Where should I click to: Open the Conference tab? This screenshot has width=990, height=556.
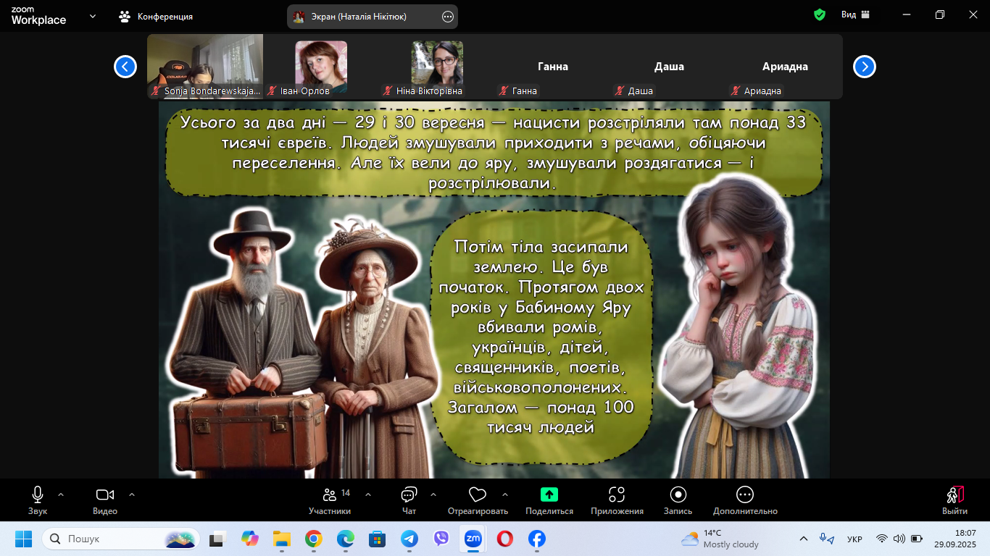pyautogui.click(x=157, y=16)
